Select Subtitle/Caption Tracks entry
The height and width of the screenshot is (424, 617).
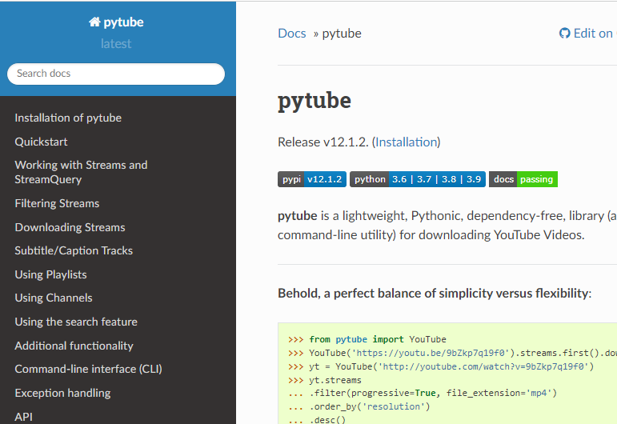point(74,250)
